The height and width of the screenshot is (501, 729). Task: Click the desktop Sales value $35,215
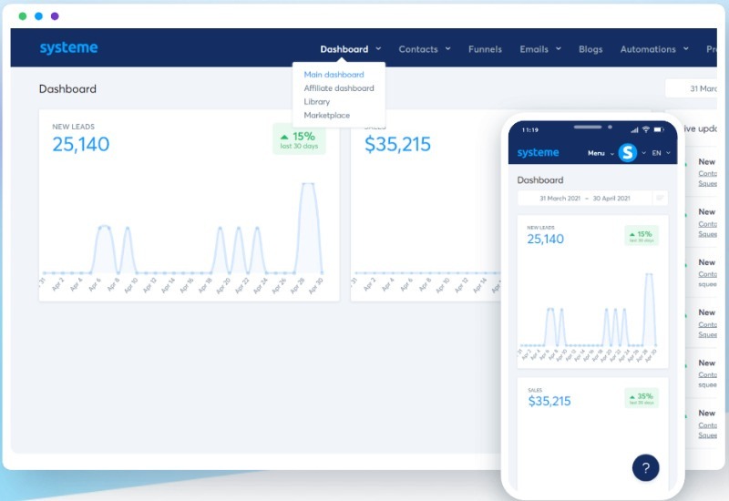tap(397, 144)
